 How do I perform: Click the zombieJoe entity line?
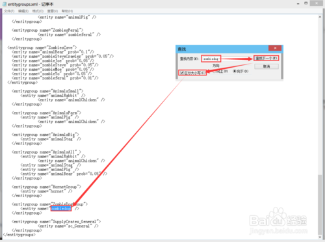click(53, 60)
